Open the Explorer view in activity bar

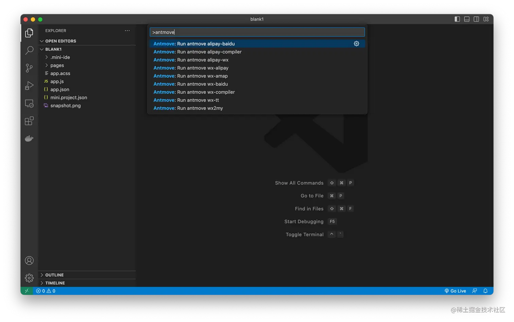click(29, 33)
